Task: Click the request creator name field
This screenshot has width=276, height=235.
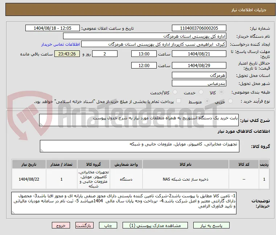Action: pyautogui.click(x=154, y=44)
